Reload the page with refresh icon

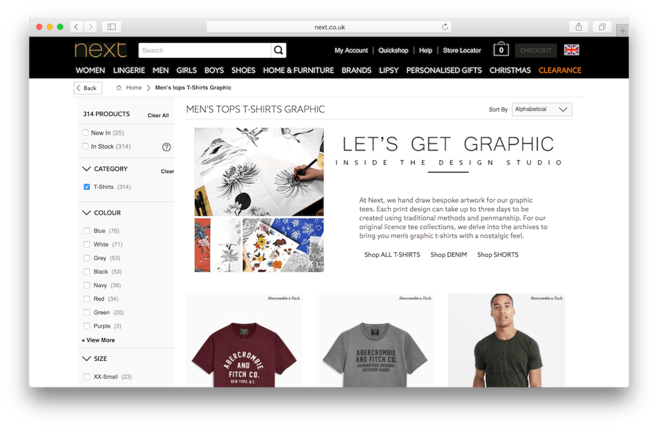pos(445,27)
